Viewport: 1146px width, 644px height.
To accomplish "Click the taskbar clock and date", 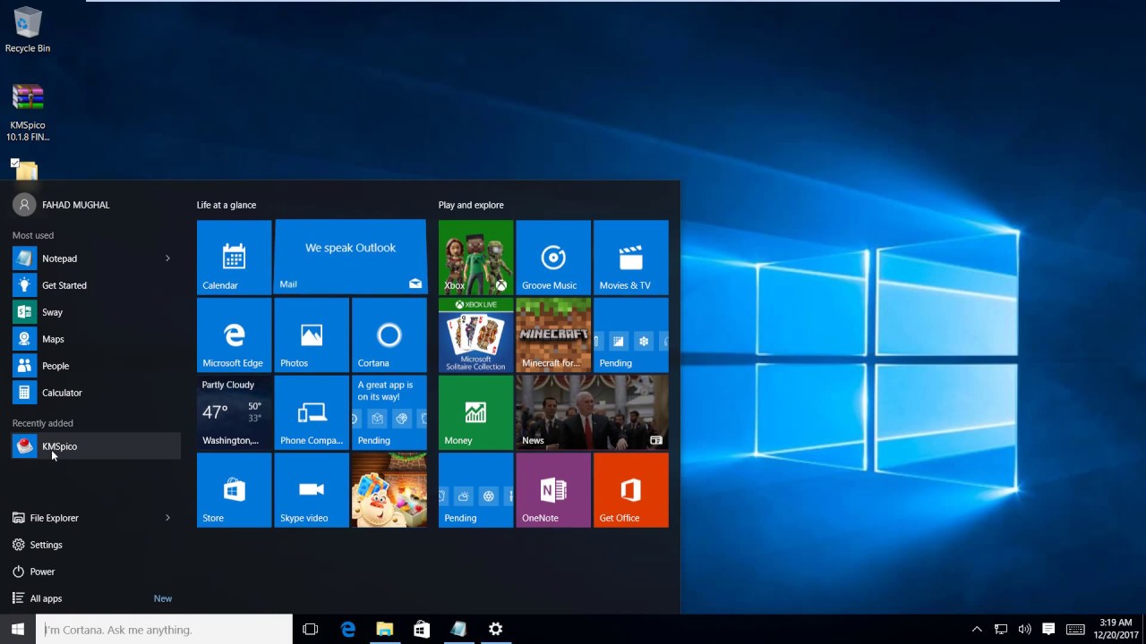I will 1116,630.
